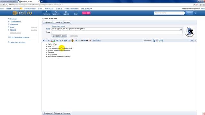Open the Почта menu item
This screenshot has width=205, height=115.
point(8,9)
